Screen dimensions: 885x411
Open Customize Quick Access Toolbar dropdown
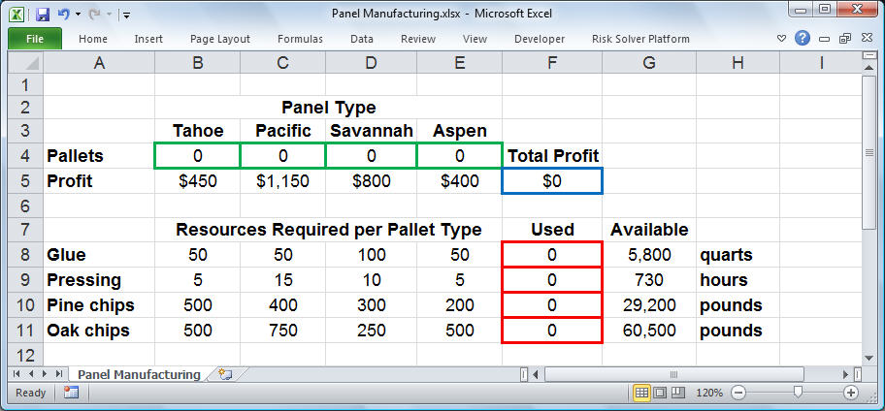pyautogui.click(x=127, y=16)
